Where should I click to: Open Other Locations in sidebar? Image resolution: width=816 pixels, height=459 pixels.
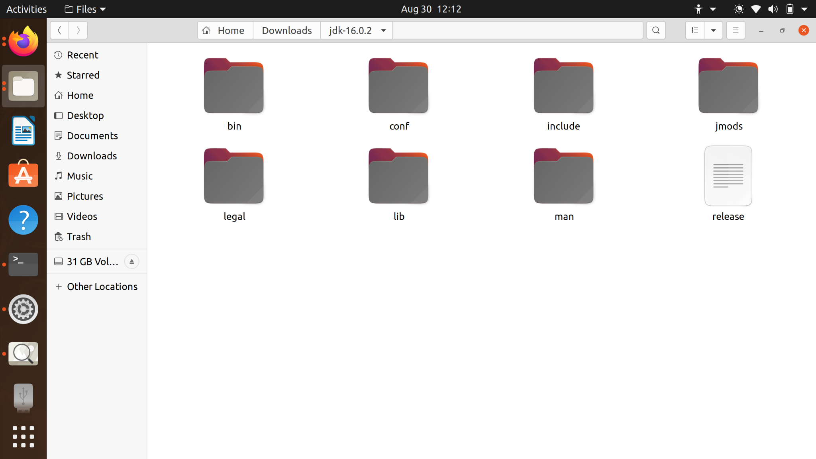click(x=102, y=286)
